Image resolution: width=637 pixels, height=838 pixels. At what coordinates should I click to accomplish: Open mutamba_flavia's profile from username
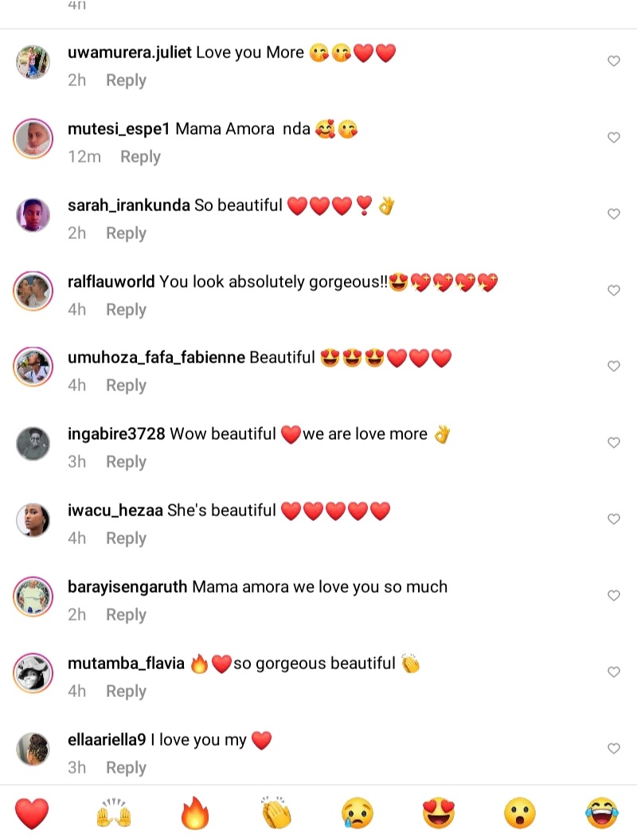(x=126, y=664)
